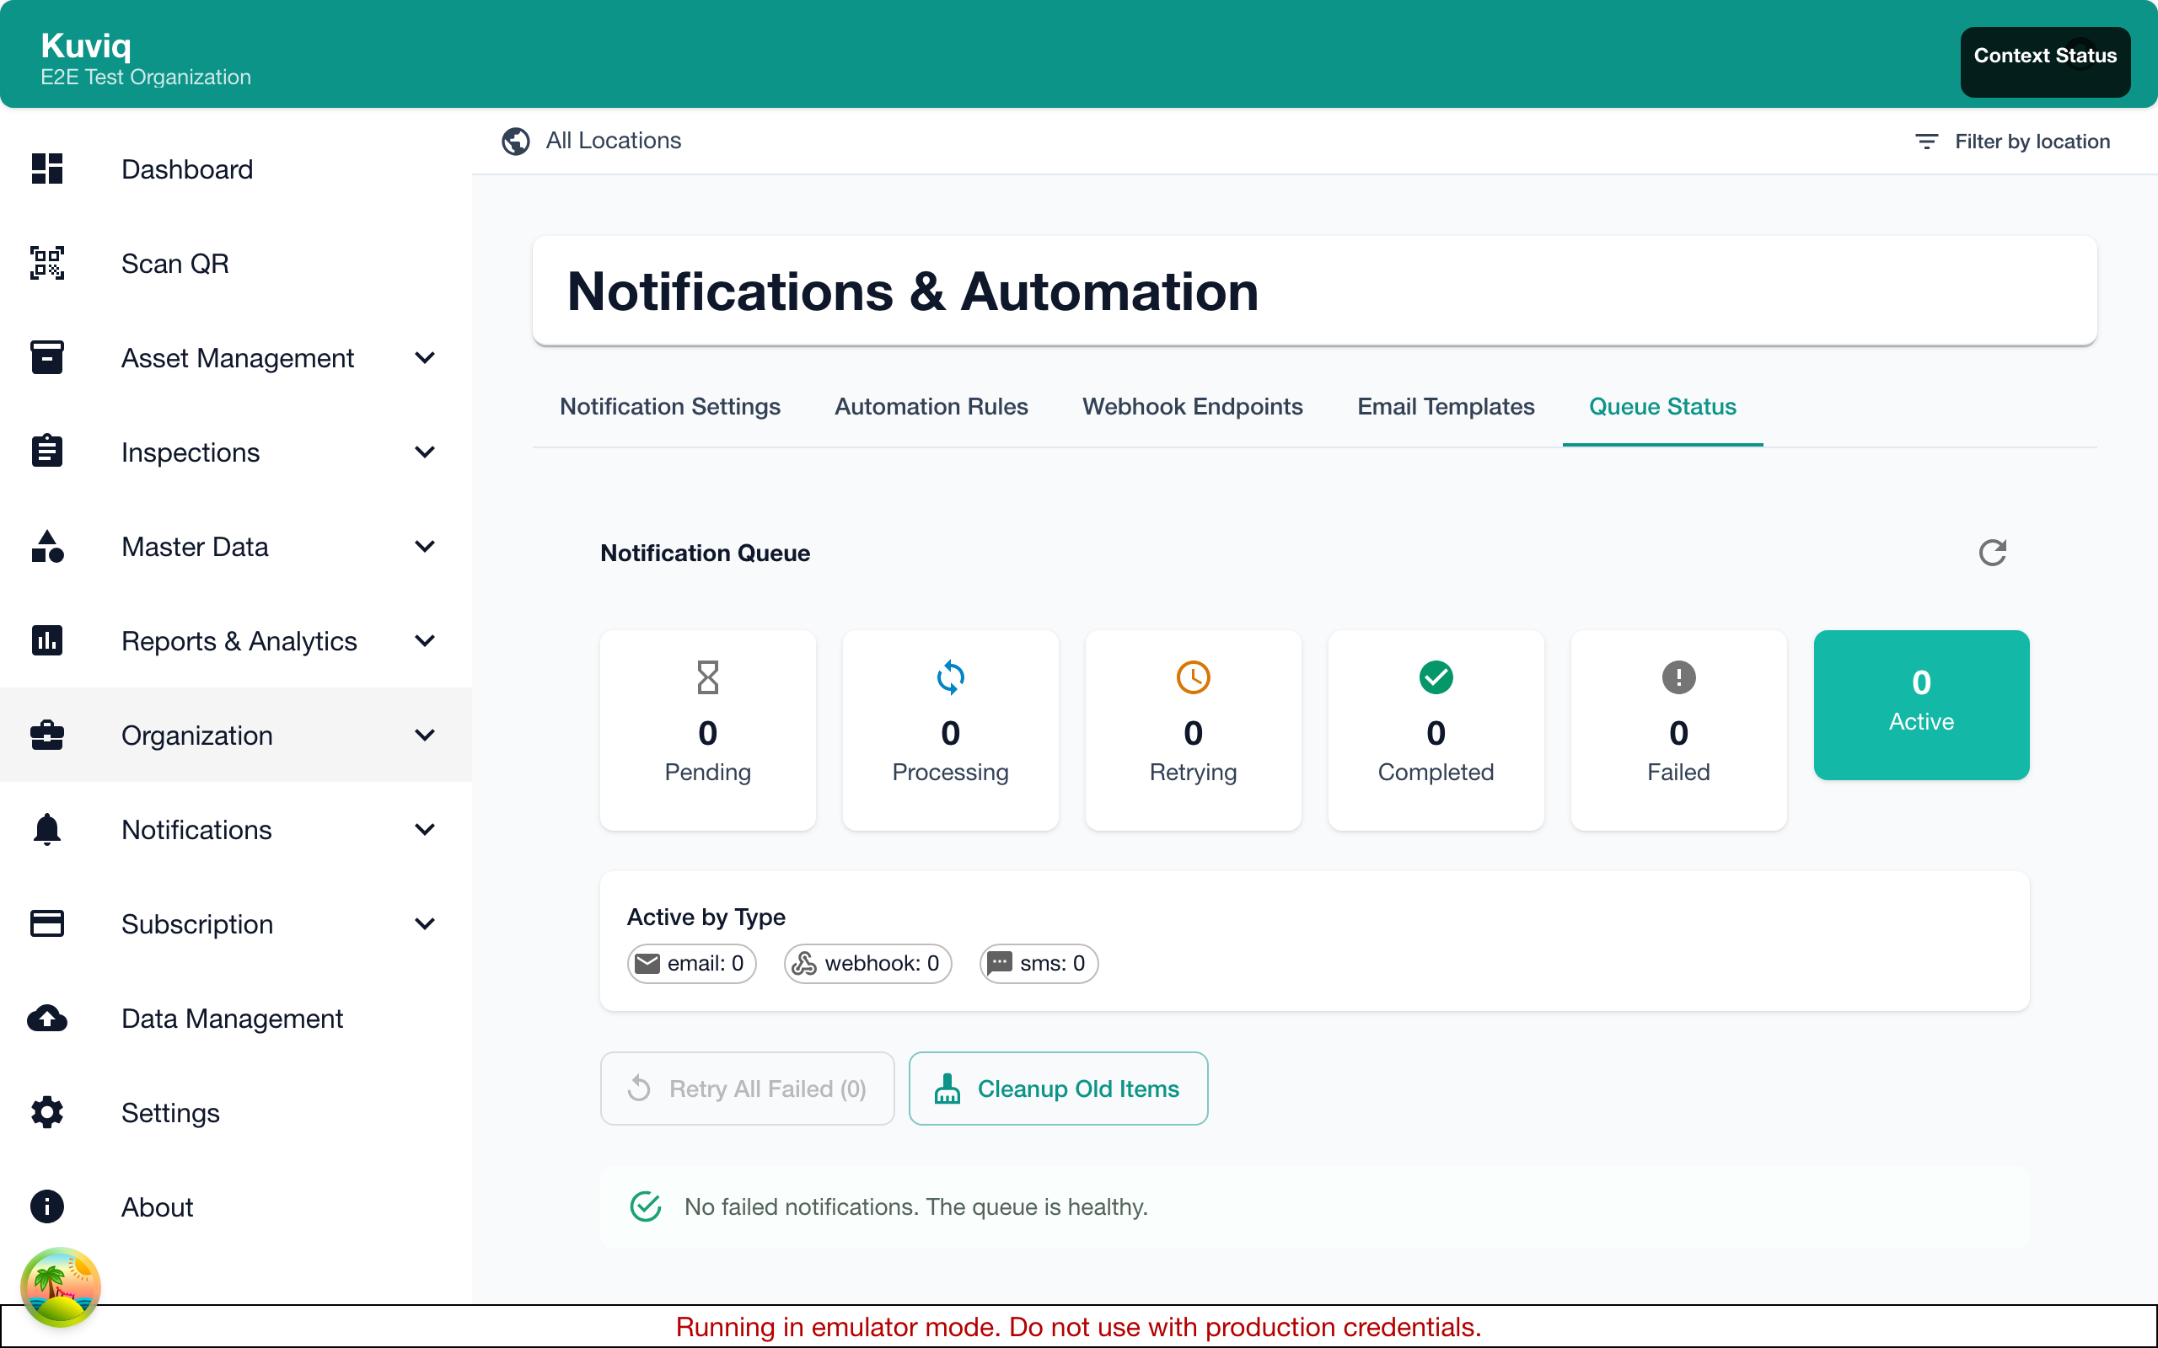Select the About info icon
Viewport: 2158px width, 1348px height.
[47, 1206]
